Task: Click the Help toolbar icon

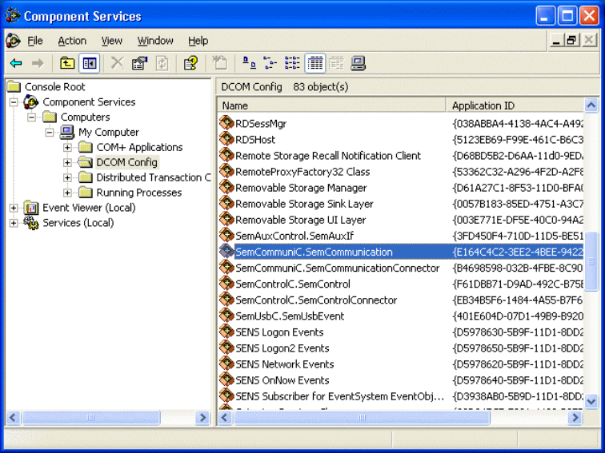Action: [190, 63]
